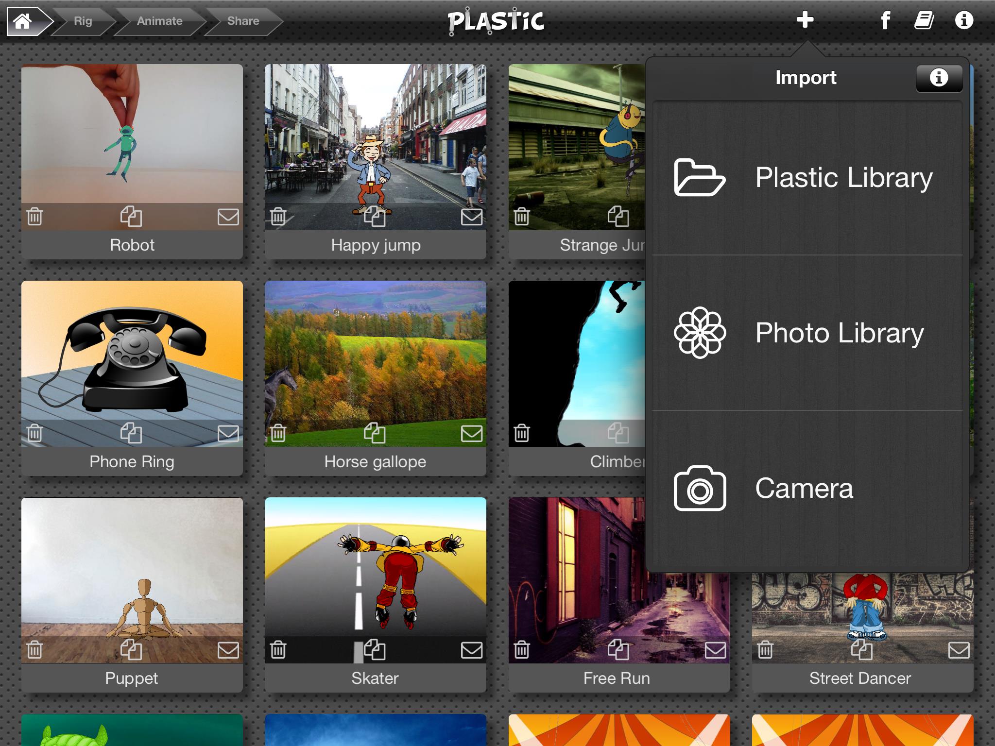Duplicate the Street Dancer project

pos(862,650)
